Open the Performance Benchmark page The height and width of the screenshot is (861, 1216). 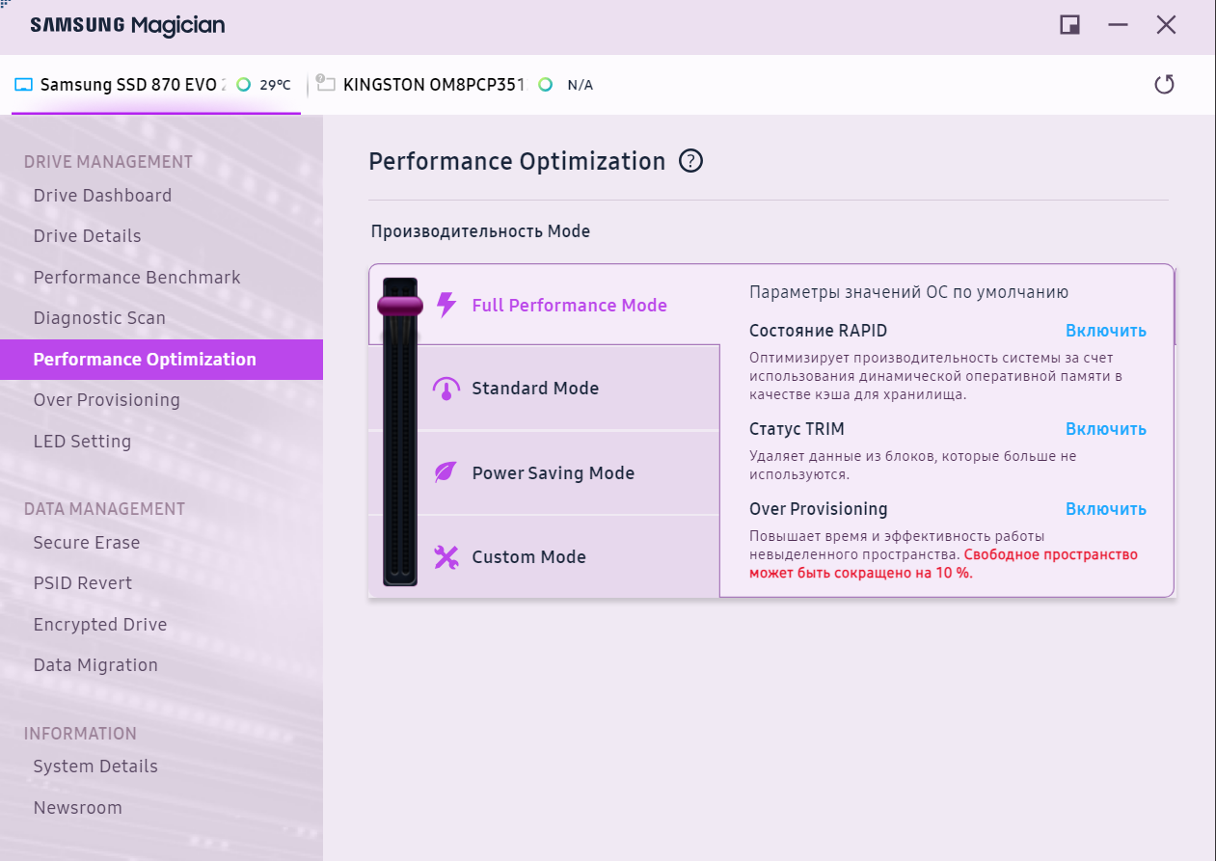[x=137, y=278]
